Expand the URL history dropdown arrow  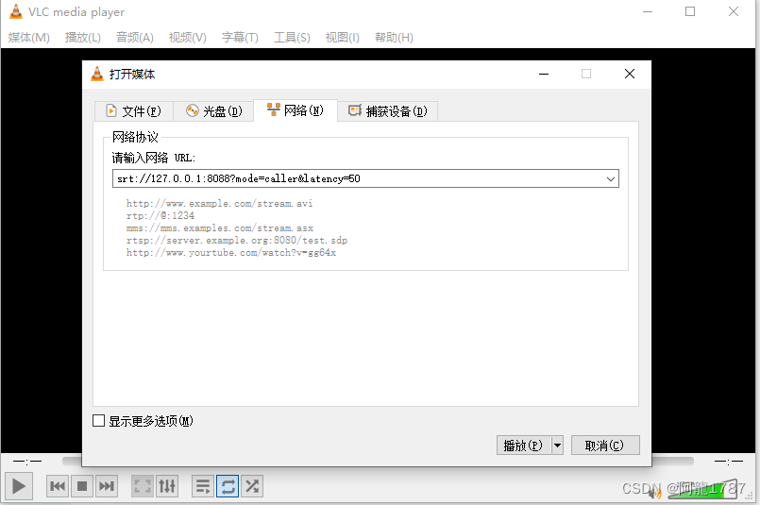pyautogui.click(x=611, y=178)
